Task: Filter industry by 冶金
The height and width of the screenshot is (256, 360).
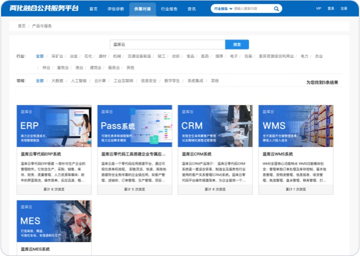Action: pos(73,56)
